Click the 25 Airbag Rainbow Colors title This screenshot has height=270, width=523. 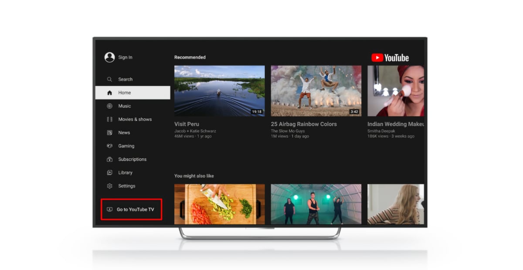[304, 124]
